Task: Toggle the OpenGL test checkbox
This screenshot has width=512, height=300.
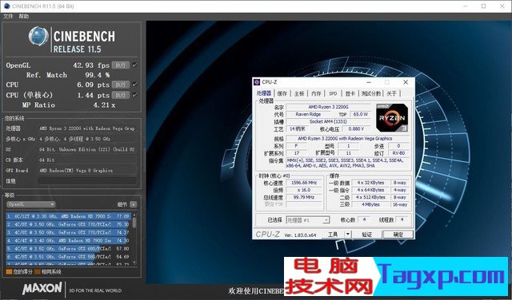Action: [134, 65]
